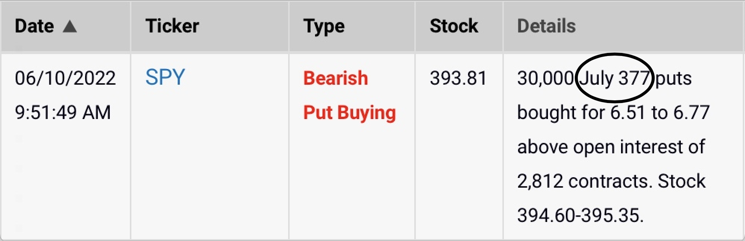This screenshot has height=241, width=745.
Task: Open the SPY ticker link
Action: tap(165, 77)
